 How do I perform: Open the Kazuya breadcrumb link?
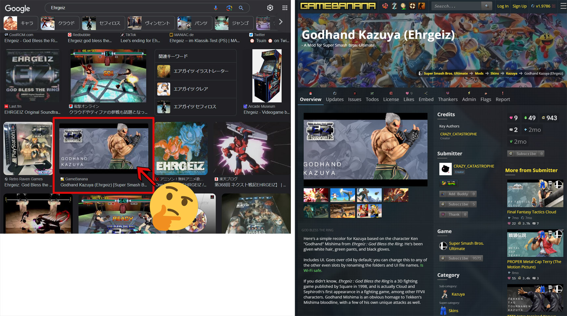512,73
